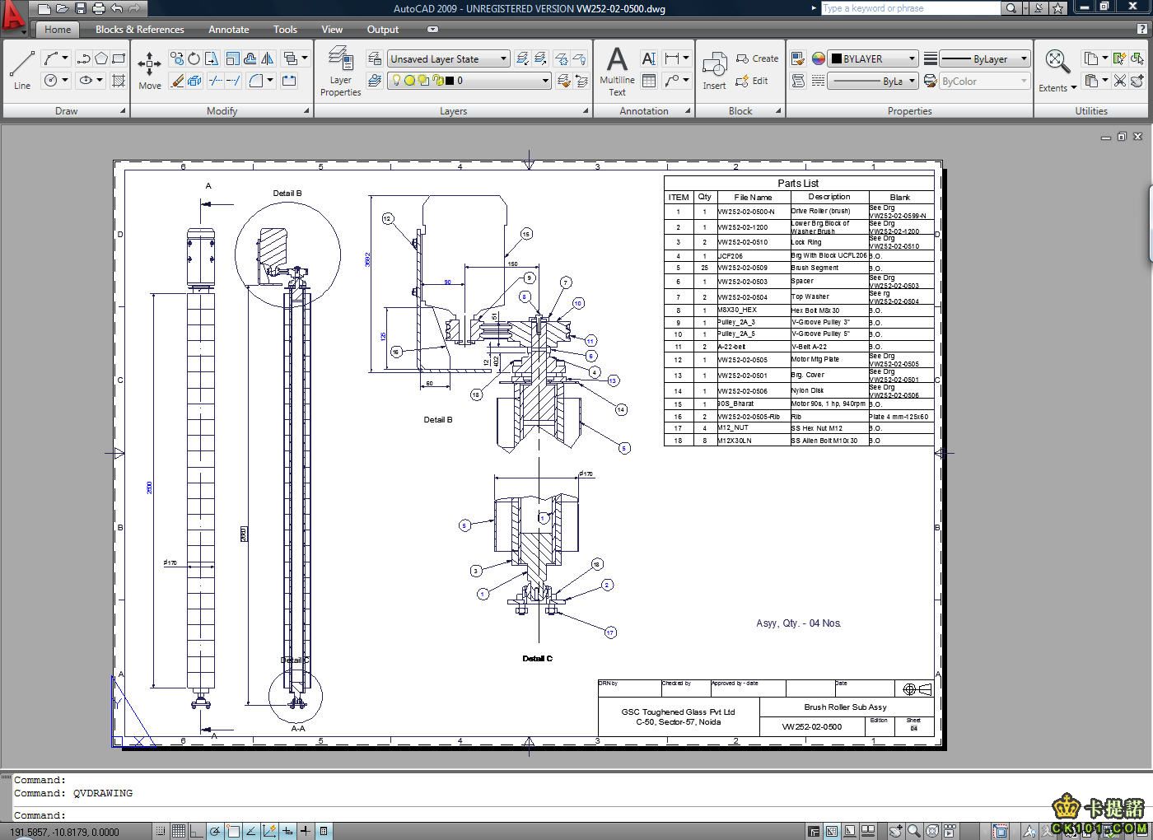This screenshot has height=840, width=1153.
Task: Click the black layer color swatch beside 0
Action: (450, 81)
